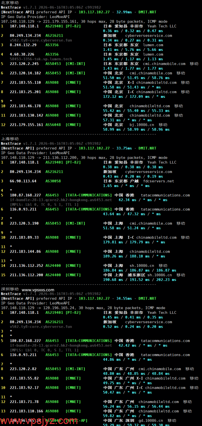
Task: Click AS24400 on Shanghai hop 14
Action: click(x=53, y=266)
